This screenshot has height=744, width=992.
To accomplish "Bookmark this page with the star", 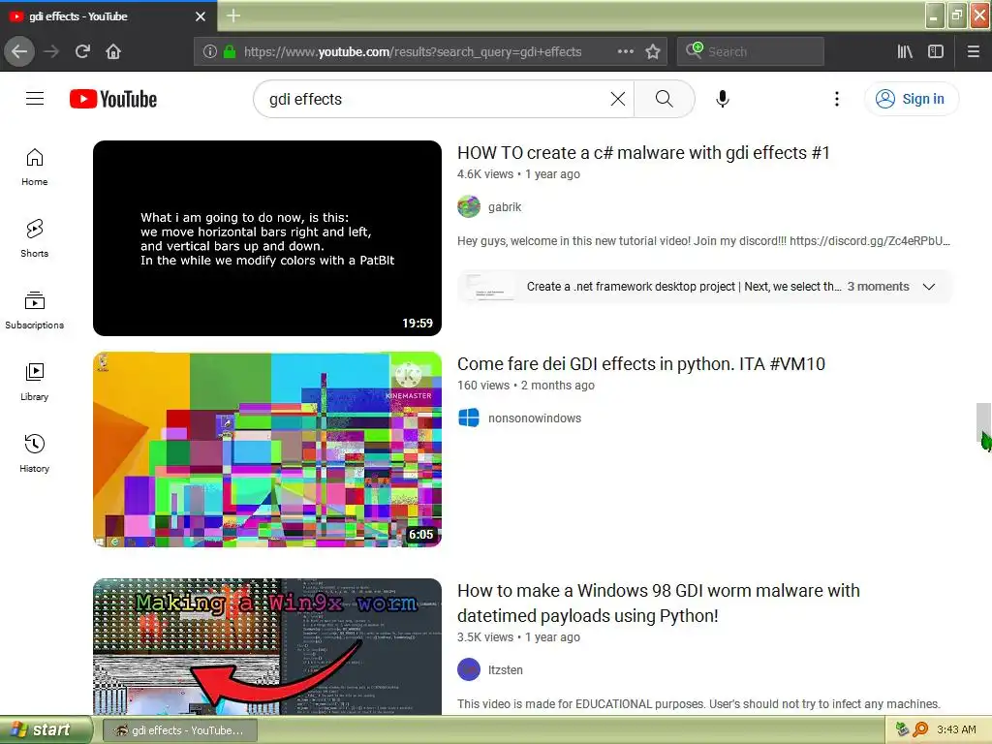I will [653, 51].
